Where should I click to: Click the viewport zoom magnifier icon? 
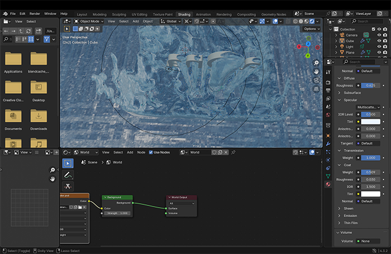(x=316, y=63)
